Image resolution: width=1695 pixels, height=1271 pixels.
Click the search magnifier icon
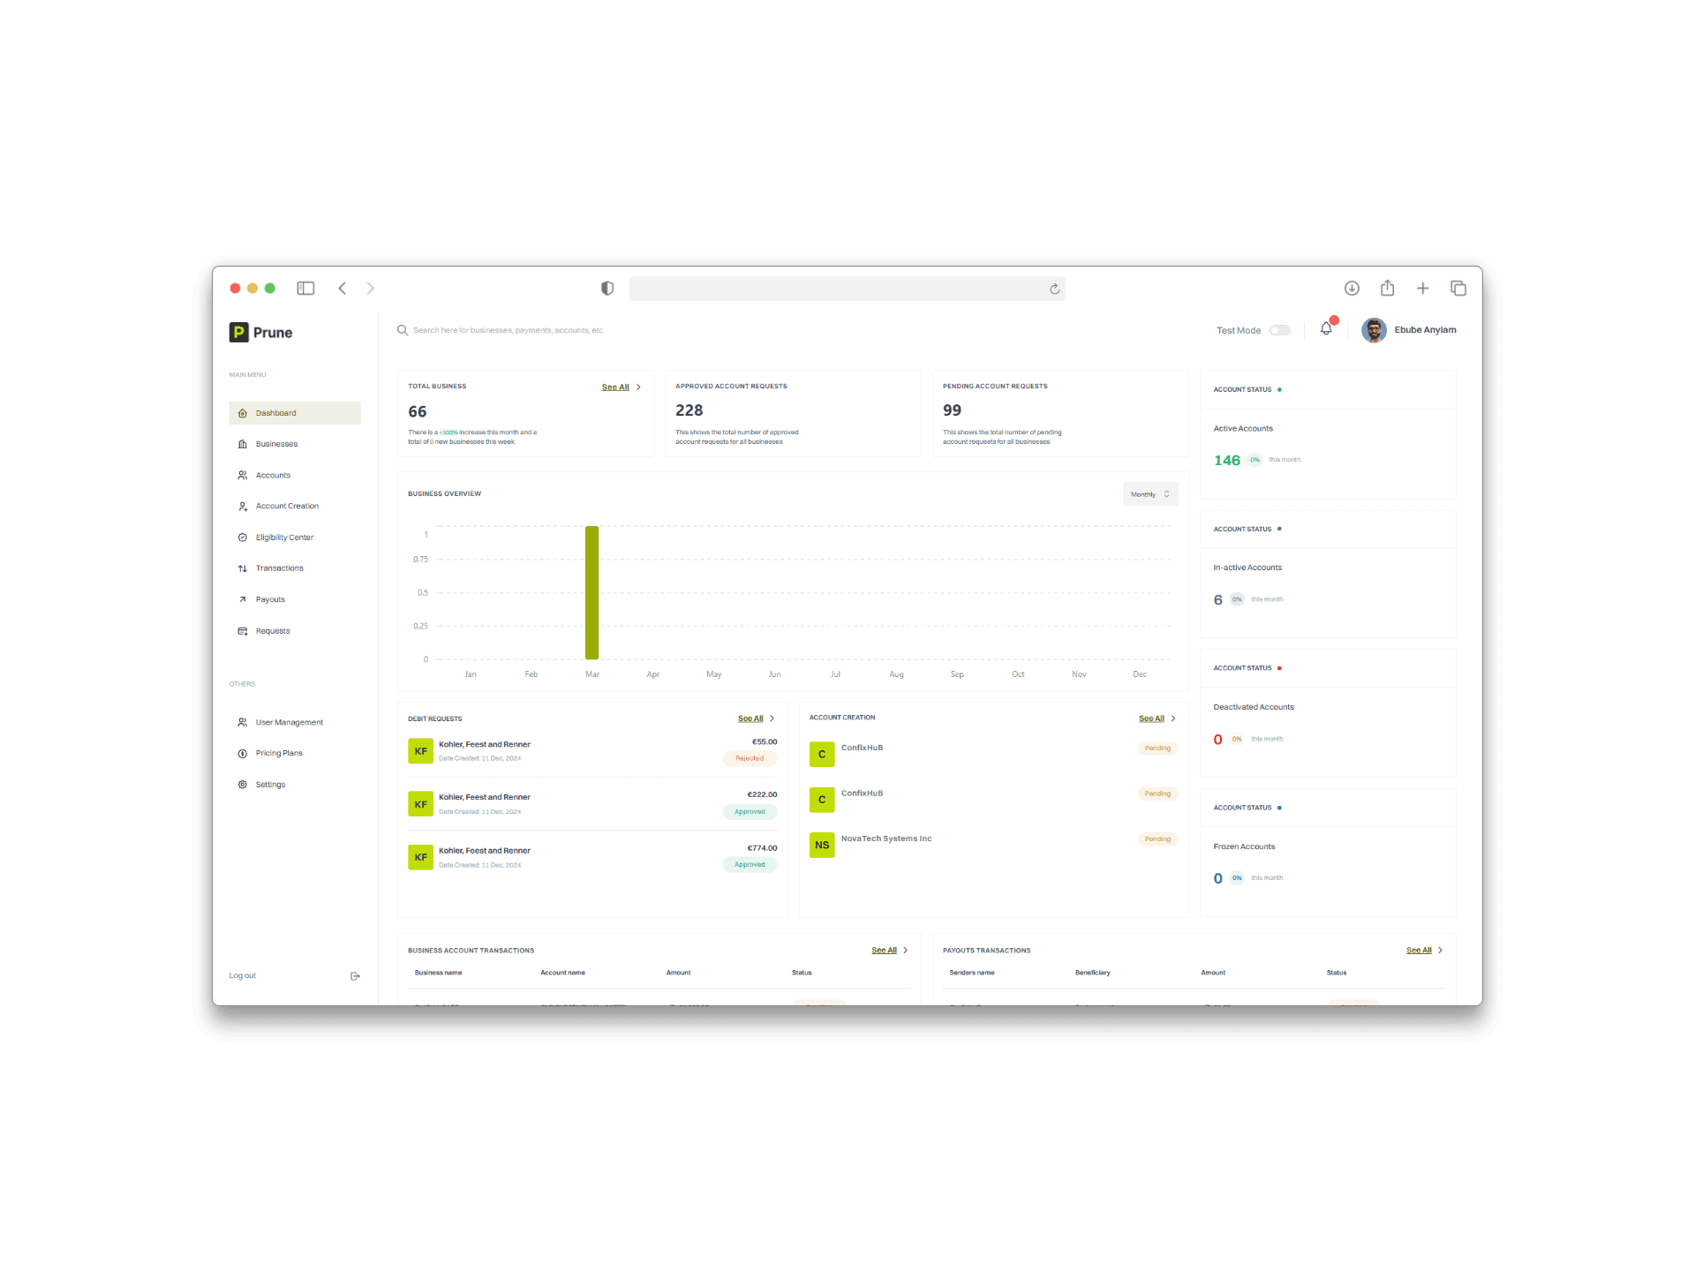click(x=403, y=330)
